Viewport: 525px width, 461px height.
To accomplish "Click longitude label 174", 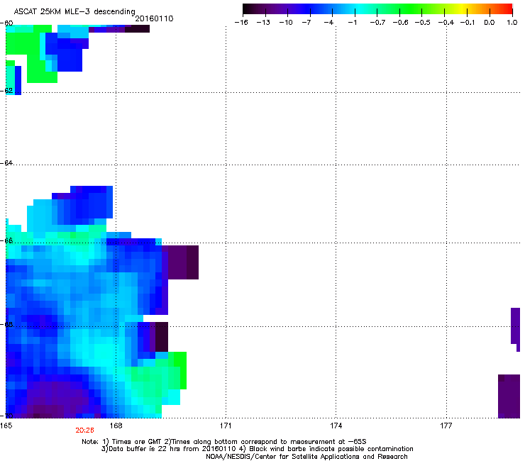I will (336, 426).
